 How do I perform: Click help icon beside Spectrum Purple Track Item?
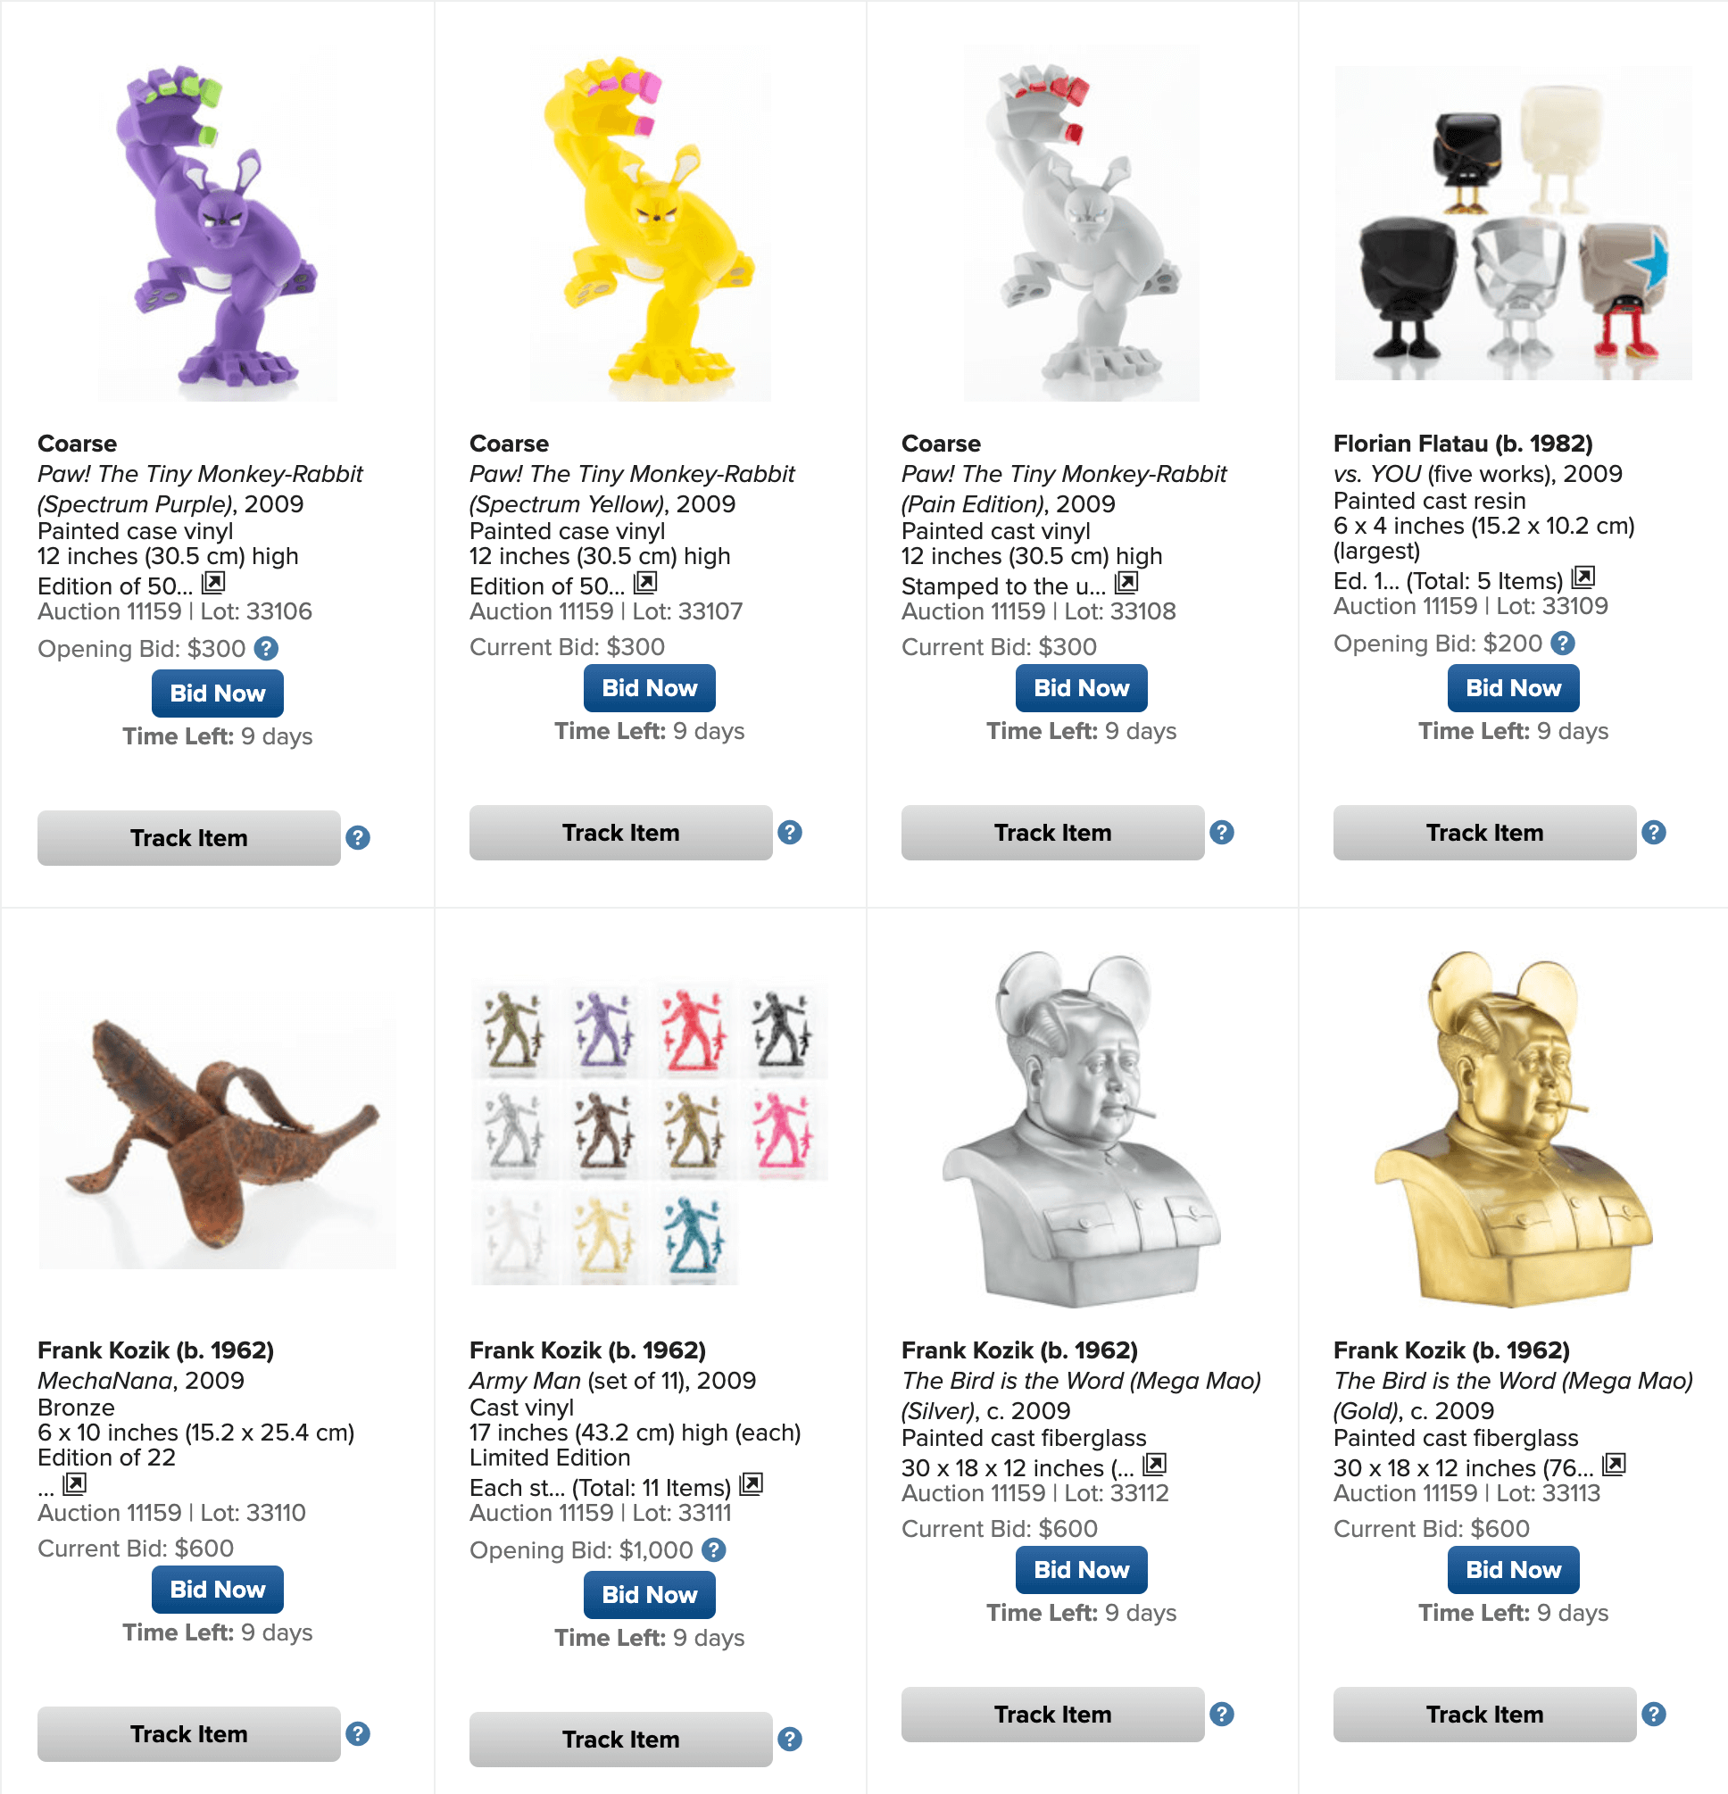[x=358, y=837]
